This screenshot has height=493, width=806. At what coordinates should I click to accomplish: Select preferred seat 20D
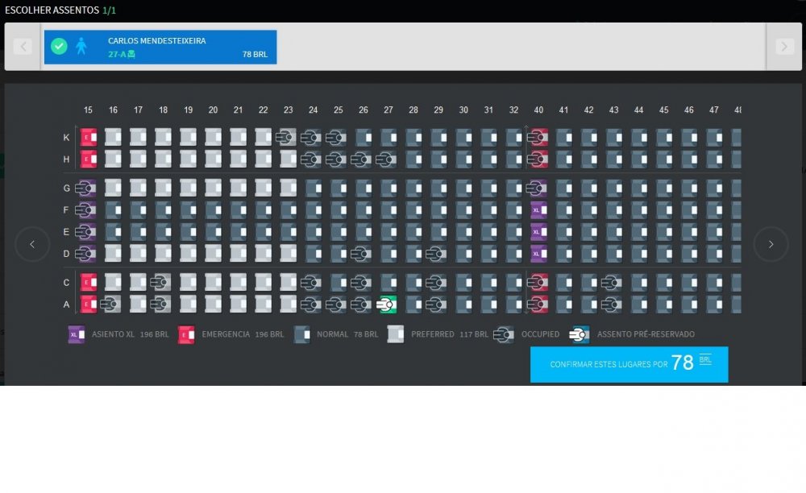coord(213,254)
